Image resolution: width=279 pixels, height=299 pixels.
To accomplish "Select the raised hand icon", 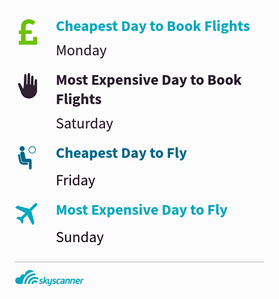I will [28, 86].
